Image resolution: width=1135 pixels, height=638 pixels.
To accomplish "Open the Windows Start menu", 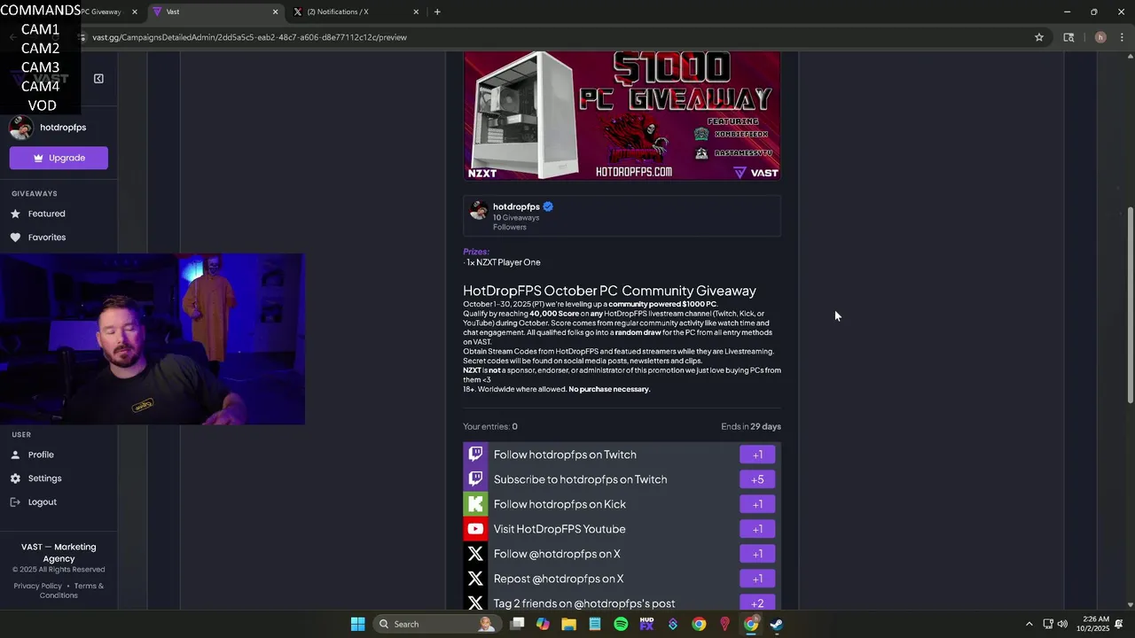I will (x=357, y=624).
